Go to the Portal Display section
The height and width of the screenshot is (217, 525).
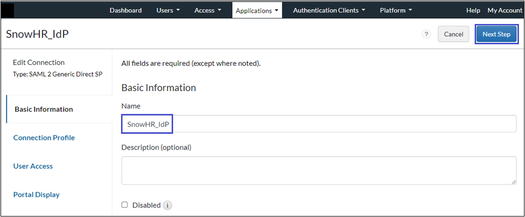(36, 194)
